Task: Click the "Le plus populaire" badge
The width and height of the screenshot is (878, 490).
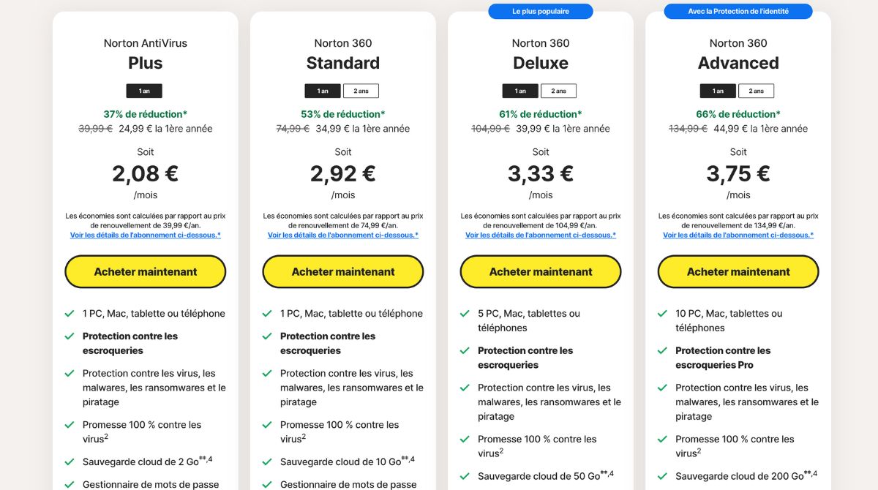Action: (x=540, y=11)
